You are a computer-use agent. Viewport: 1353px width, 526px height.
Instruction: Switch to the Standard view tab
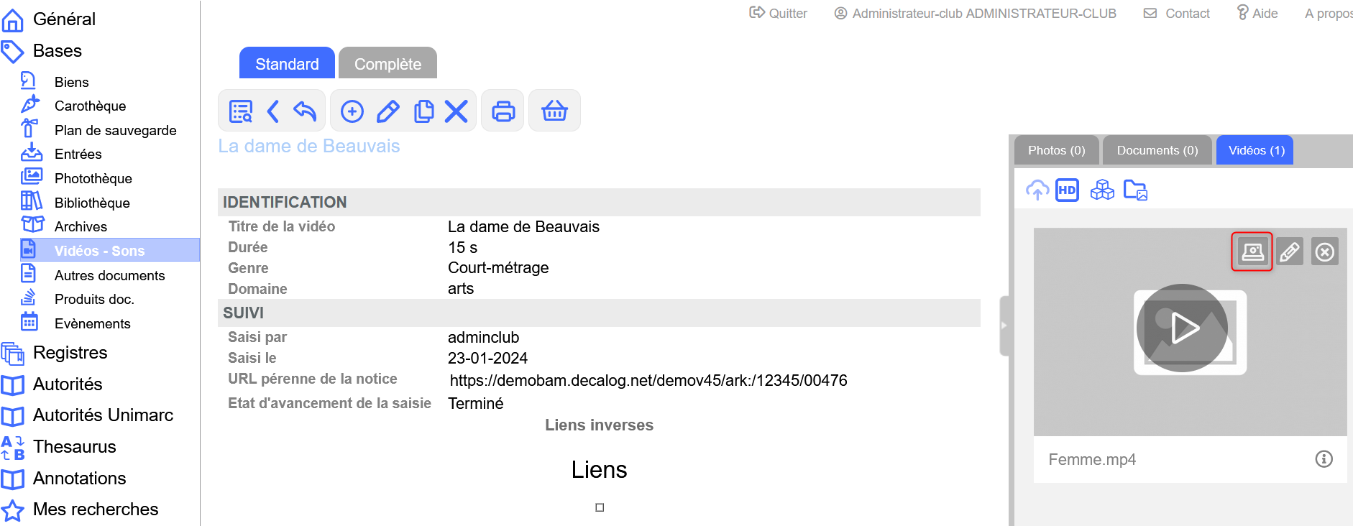pos(287,63)
